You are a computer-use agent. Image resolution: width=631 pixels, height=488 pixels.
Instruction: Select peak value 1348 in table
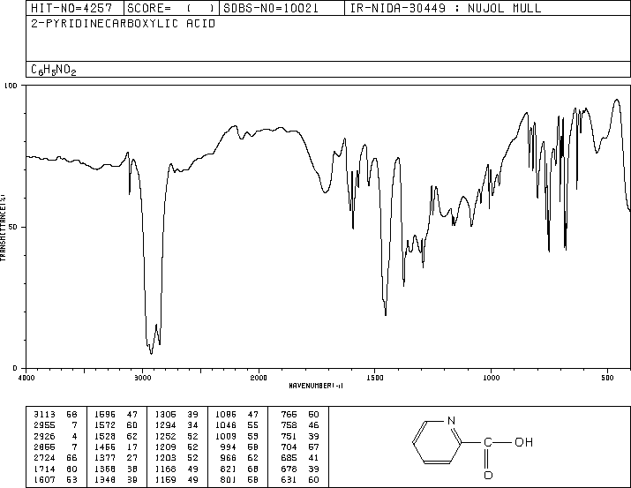[x=105, y=479]
